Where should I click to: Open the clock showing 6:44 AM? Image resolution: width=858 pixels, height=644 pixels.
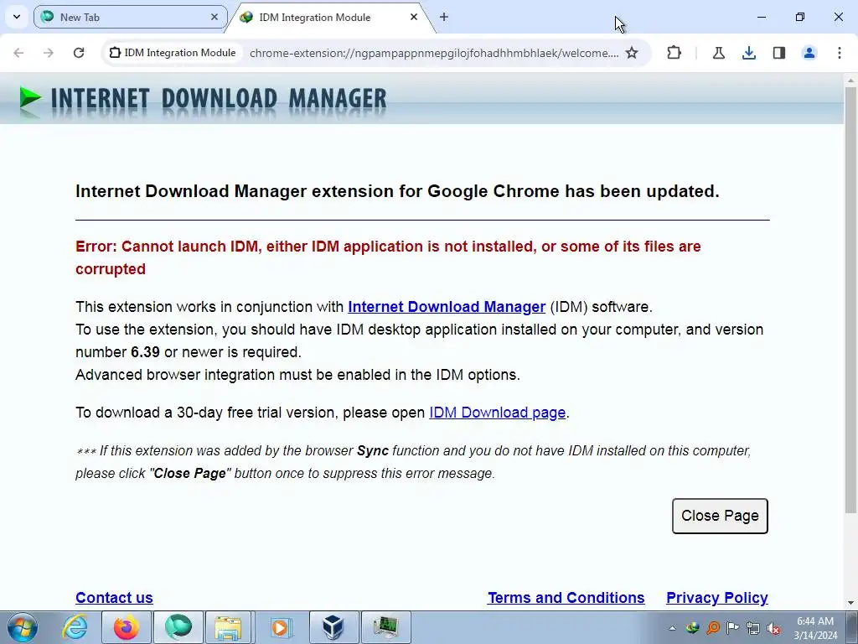click(815, 628)
